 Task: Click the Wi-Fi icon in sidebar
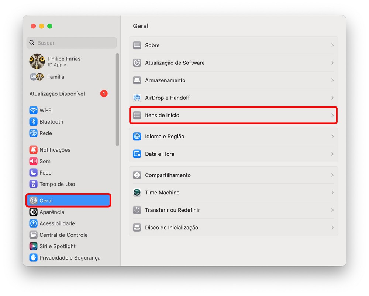pyautogui.click(x=34, y=110)
